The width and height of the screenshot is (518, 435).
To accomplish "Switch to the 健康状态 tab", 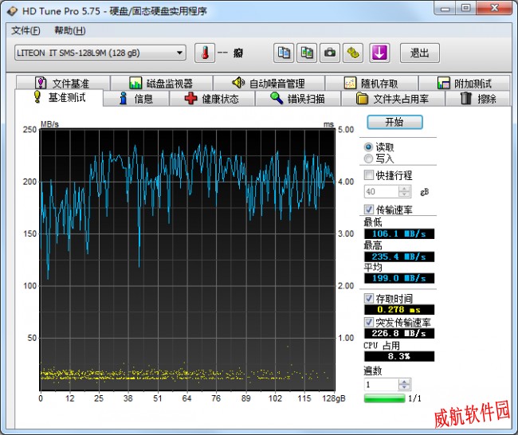I will pos(212,99).
